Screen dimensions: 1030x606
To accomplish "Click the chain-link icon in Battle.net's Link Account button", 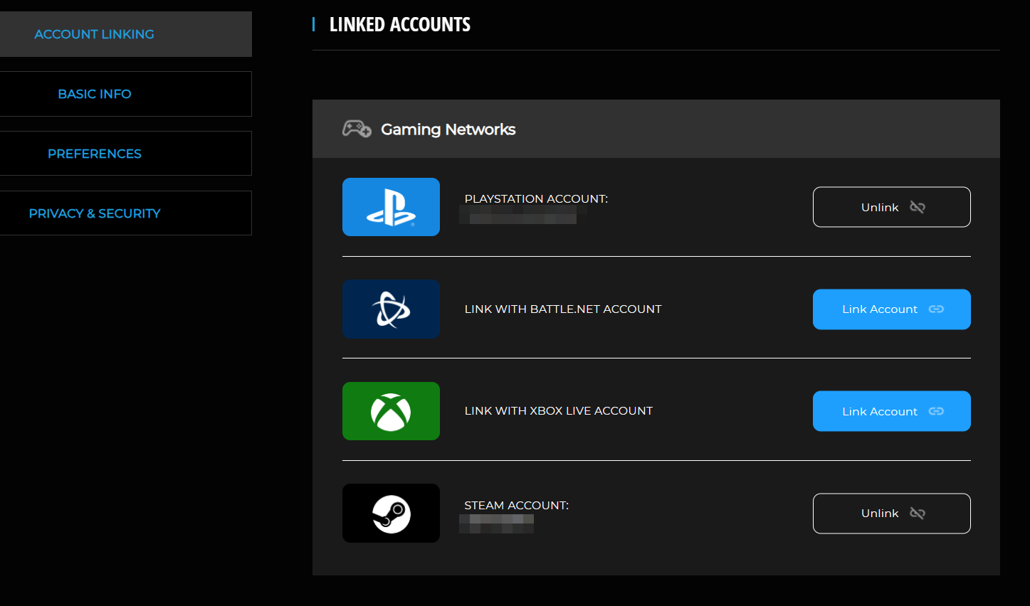I will tap(936, 309).
